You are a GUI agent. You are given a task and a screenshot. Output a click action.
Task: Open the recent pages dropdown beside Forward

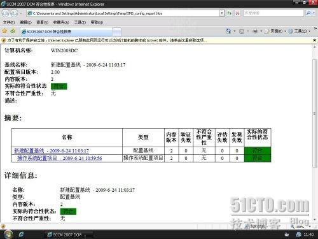21,13
